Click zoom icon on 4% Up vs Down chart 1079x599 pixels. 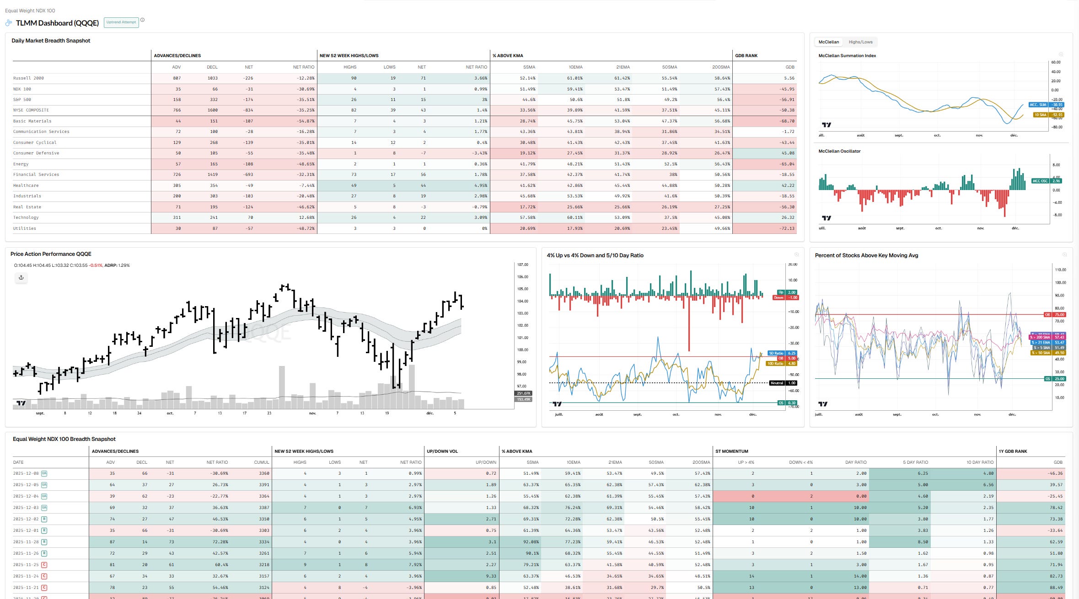(796, 254)
